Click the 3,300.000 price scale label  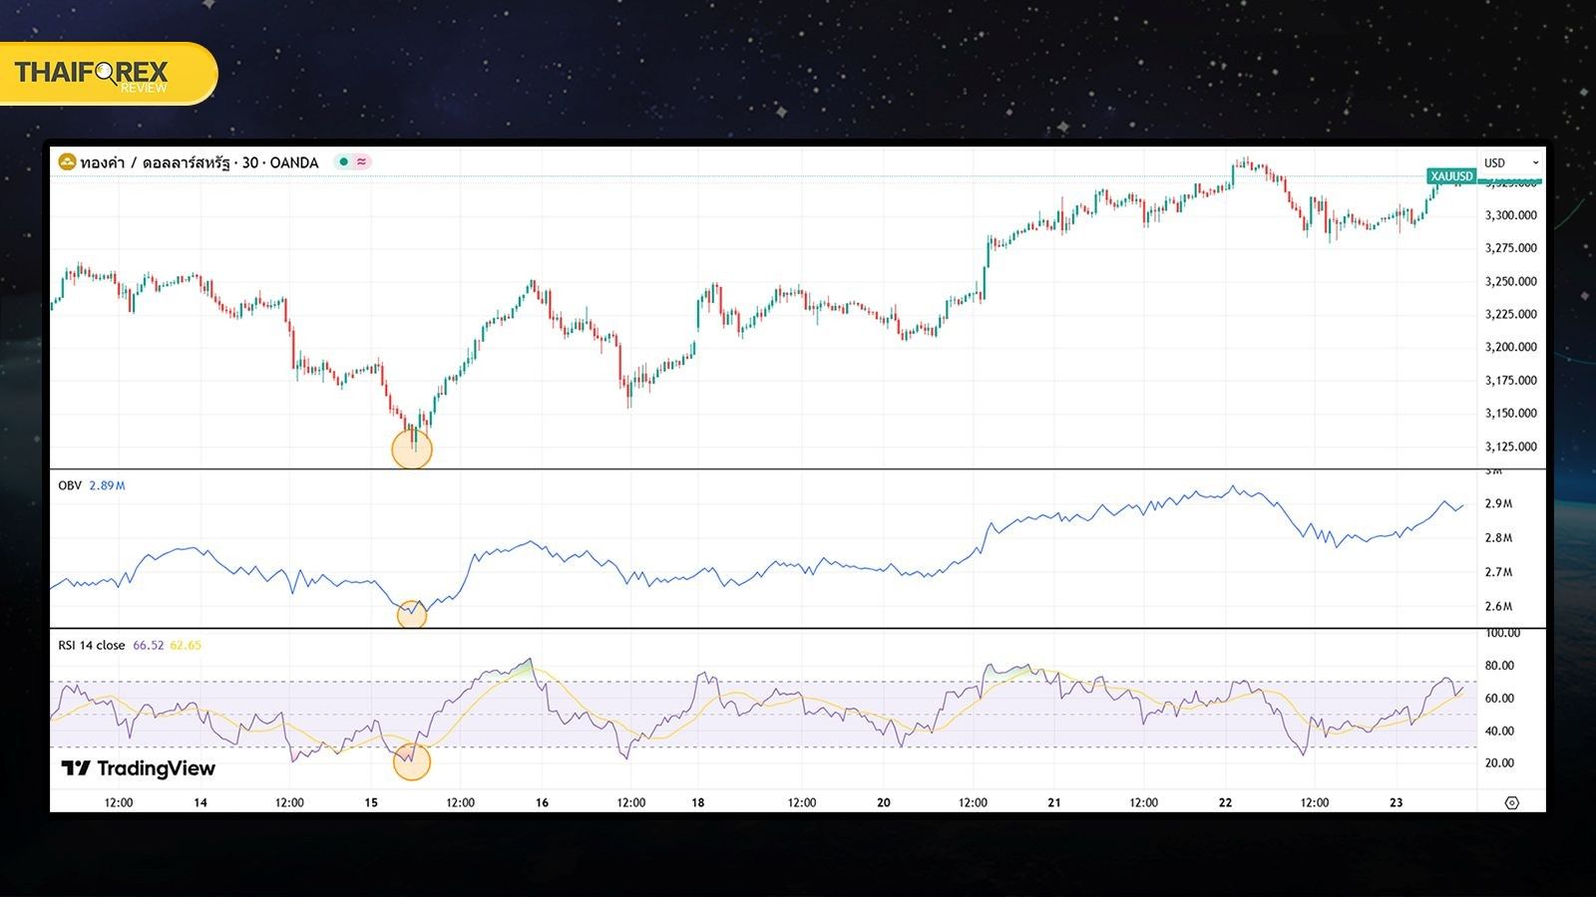(1510, 215)
